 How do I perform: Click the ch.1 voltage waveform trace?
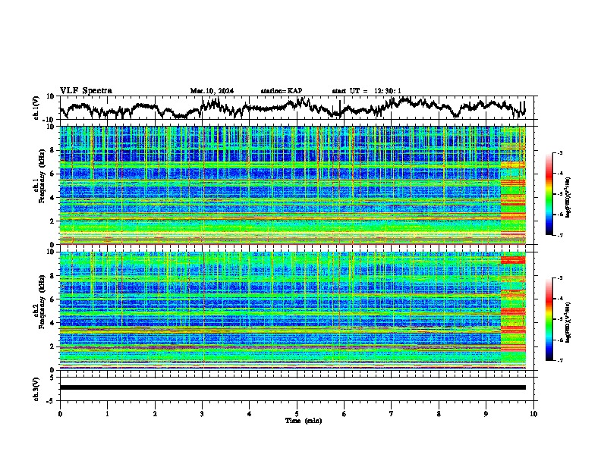(x=292, y=108)
